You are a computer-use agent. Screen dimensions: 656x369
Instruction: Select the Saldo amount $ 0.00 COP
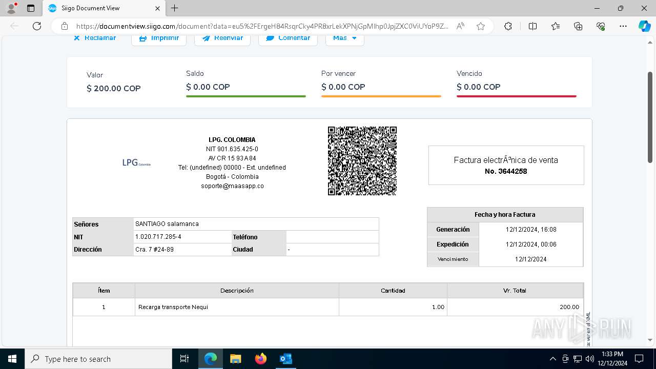208,87
